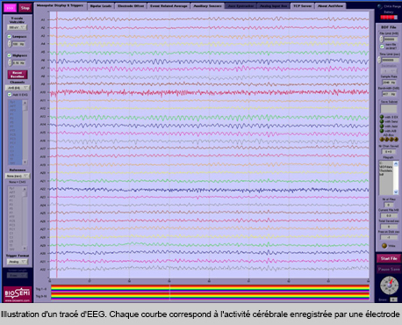Toggle the 'with 8 EX' round LED

(x=382, y=117)
